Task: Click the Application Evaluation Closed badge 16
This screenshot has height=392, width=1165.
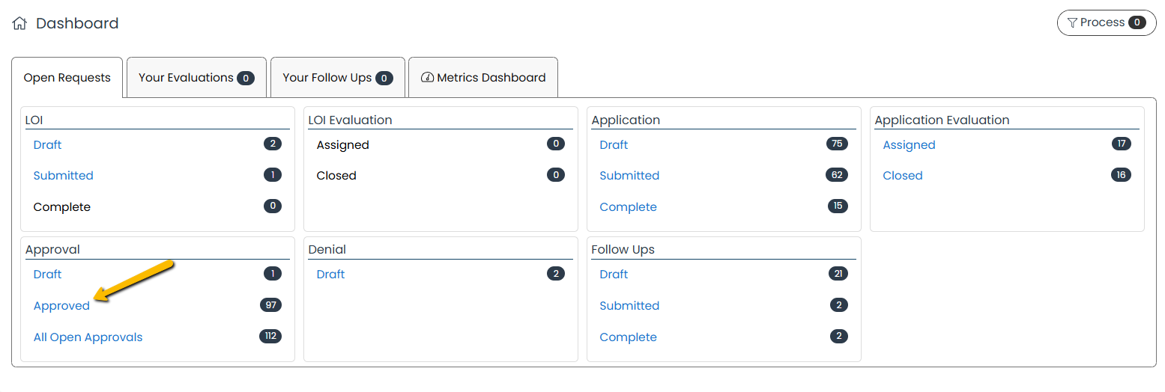Action: 1121,175
